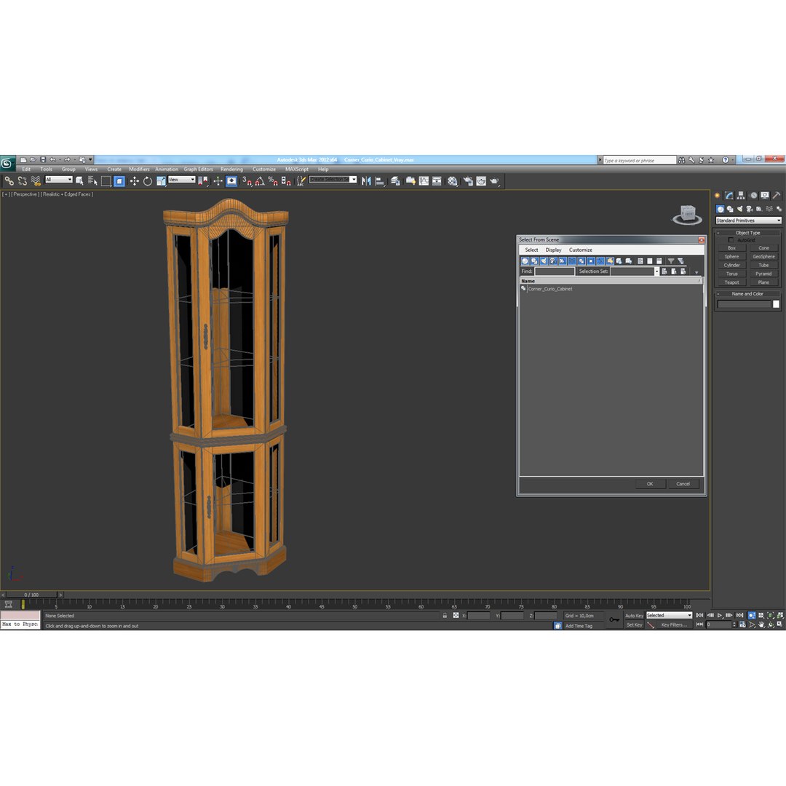
Task: Activate the Select and Move tool
Action: click(135, 181)
